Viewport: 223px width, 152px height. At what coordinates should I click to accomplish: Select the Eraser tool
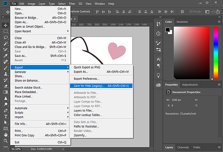point(5,86)
